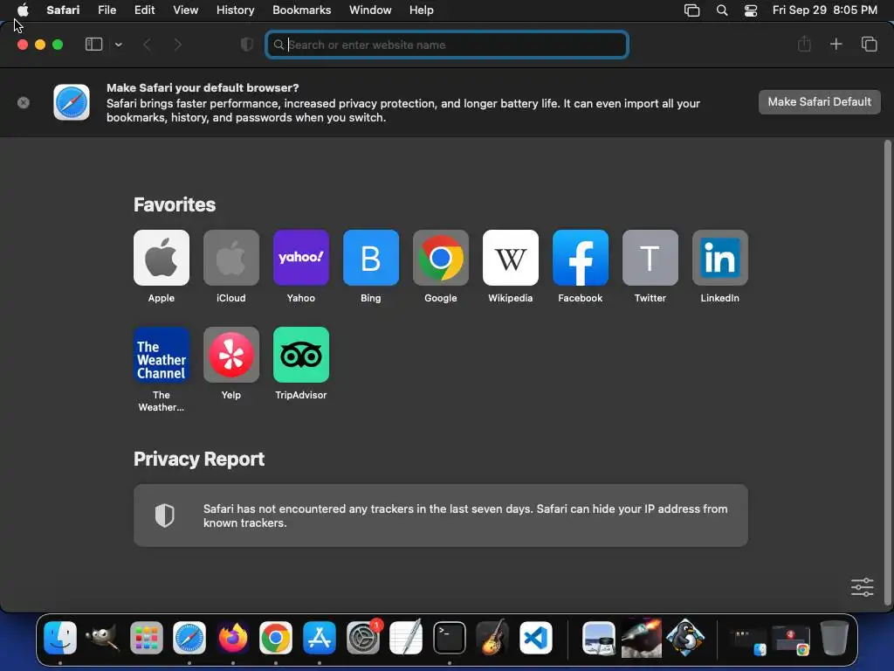The width and height of the screenshot is (894, 671).
Task: Open Control Center in the menu bar
Action: [751, 10]
